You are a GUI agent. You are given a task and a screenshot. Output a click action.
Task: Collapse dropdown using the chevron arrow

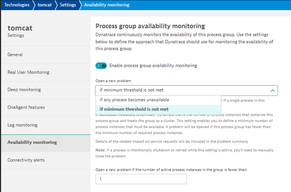pyautogui.click(x=272, y=90)
